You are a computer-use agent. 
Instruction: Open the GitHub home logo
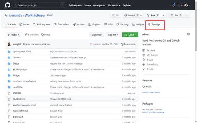pos(8,5)
